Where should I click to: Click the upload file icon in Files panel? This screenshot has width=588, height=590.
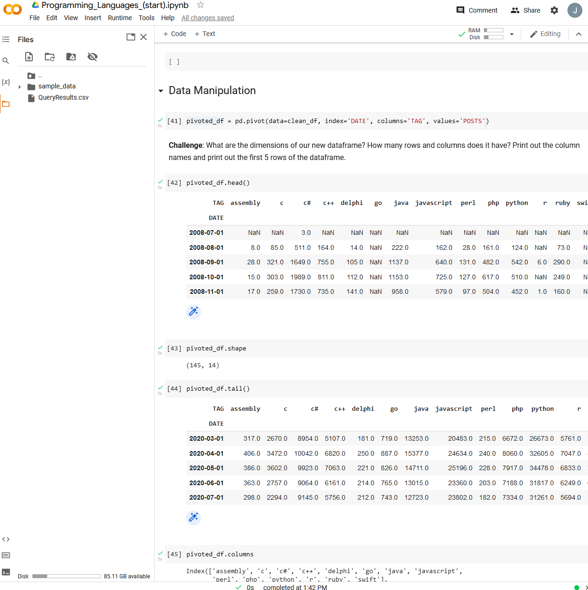[x=29, y=56]
